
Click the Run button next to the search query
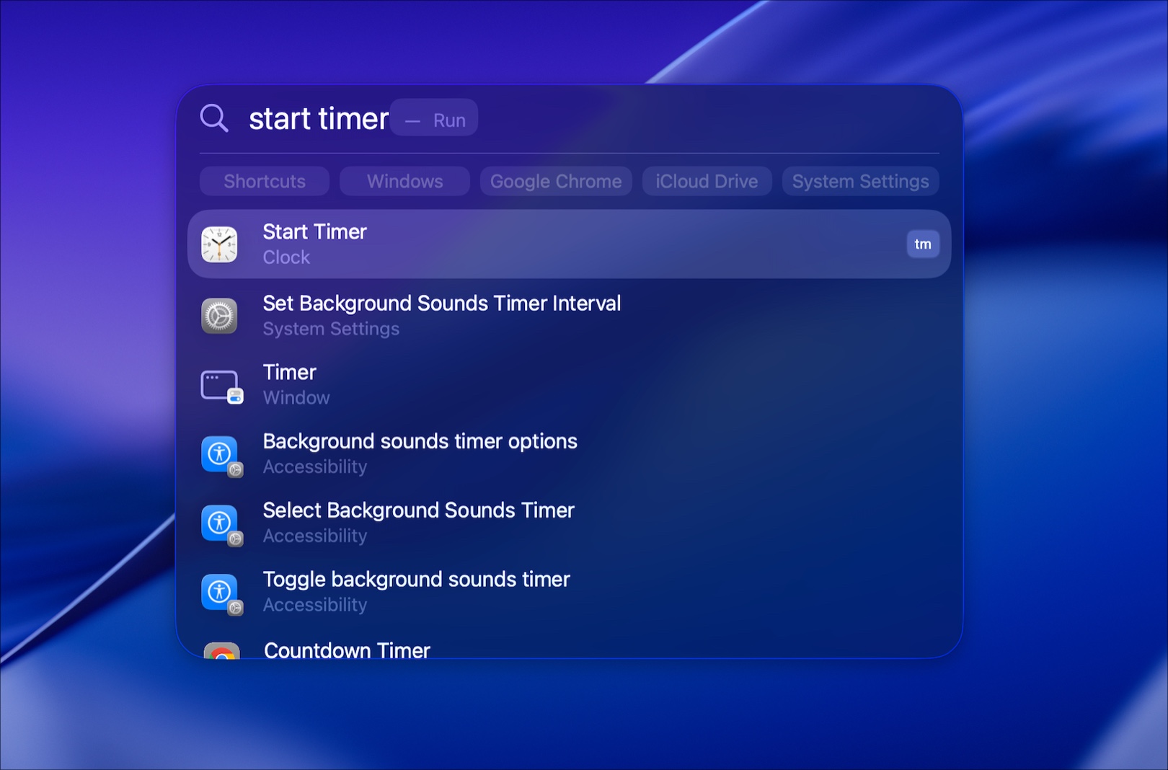click(x=448, y=120)
